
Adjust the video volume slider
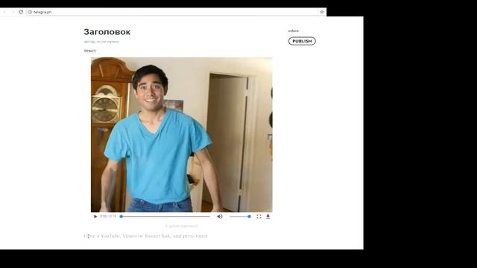pyautogui.click(x=240, y=217)
